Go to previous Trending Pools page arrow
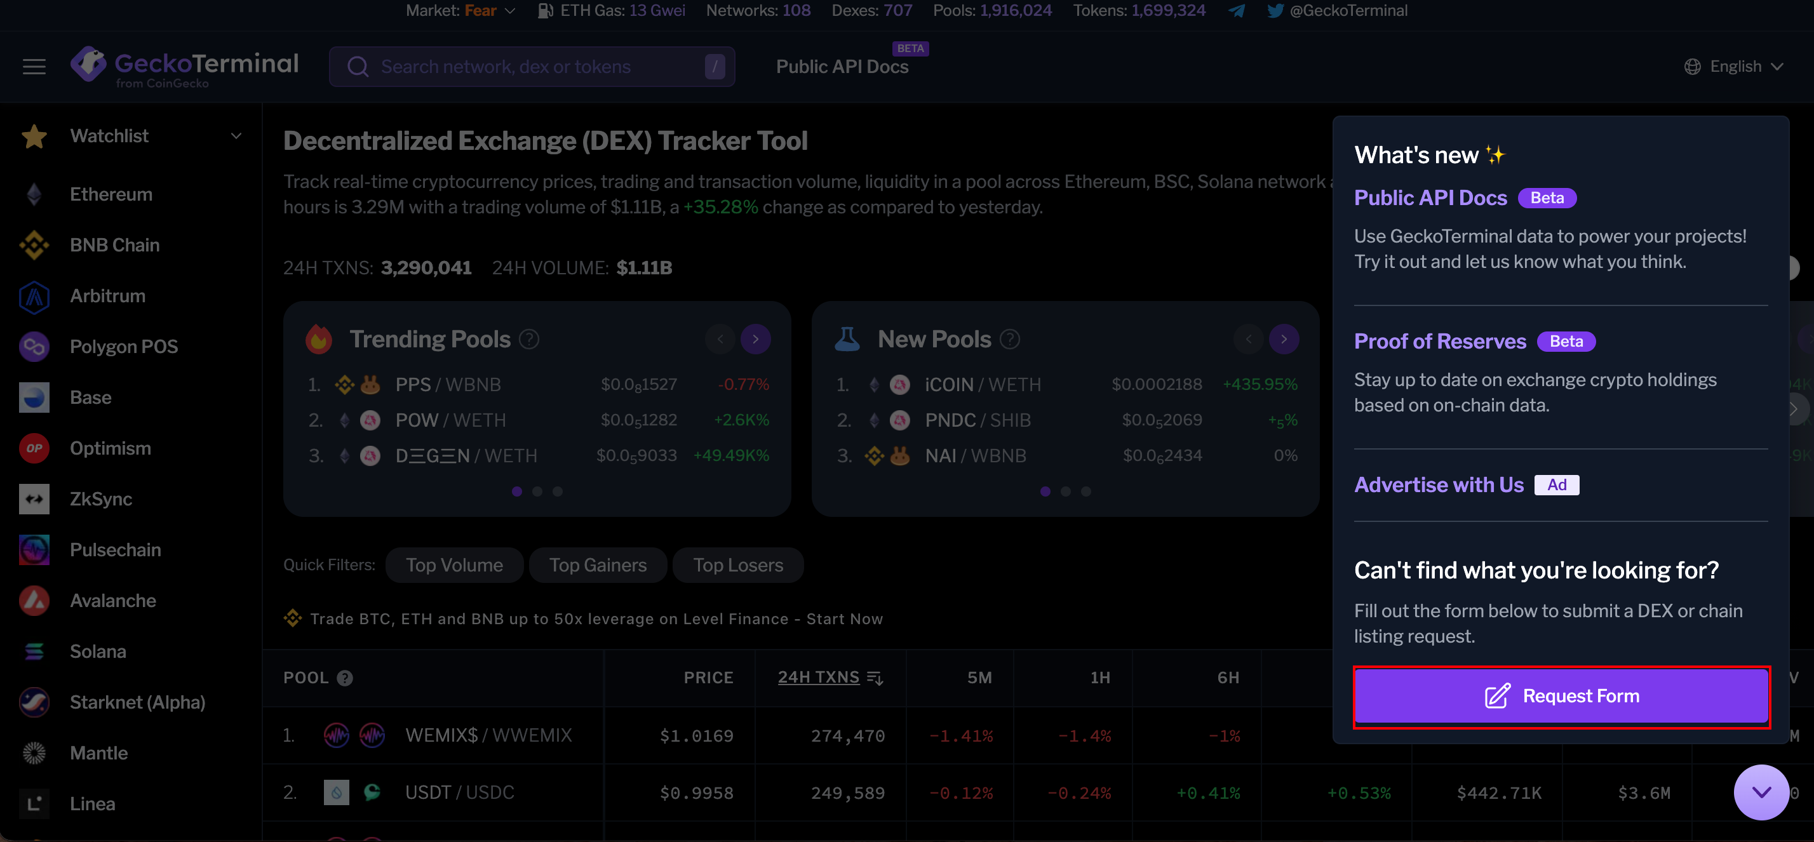Viewport: 1814px width, 842px height. (x=720, y=339)
